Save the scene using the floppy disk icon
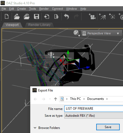 coord(36,17)
